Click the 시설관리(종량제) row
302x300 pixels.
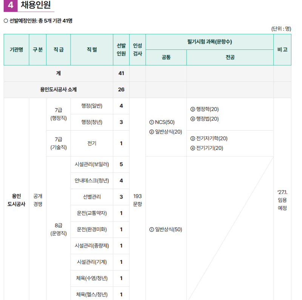point(92,246)
